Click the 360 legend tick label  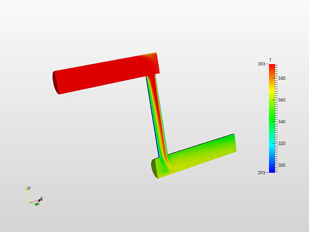tap(282, 100)
